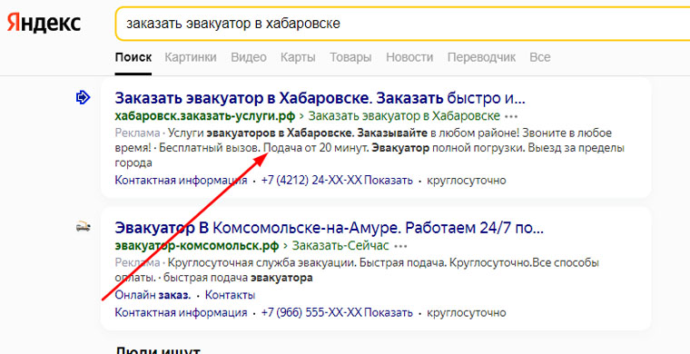Viewport: 690px width, 354px height.
Task: Open эвакуатор-комсомольск.рф green URL
Action: click(x=197, y=246)
